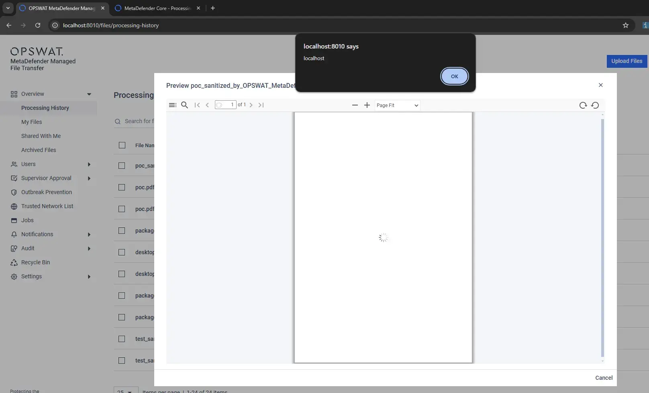Open the browser tab search dropdown
Image resolution: width=649 pixels, height=393 pixels.
(8, 8)
